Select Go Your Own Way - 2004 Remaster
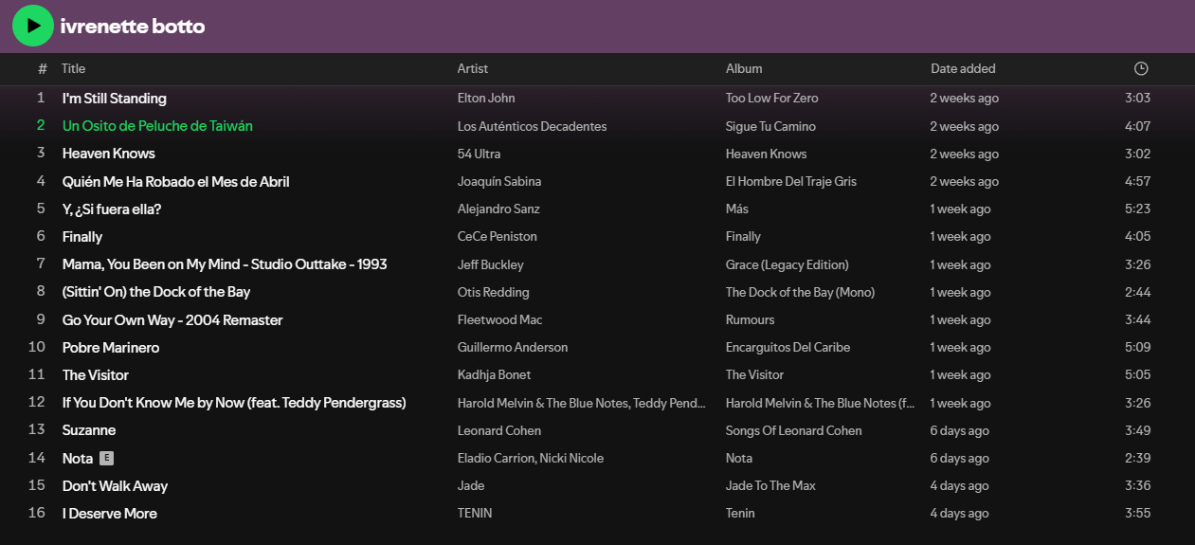Image resolution: width=1195 pixels, height=545 pixels. coord(172,320)
